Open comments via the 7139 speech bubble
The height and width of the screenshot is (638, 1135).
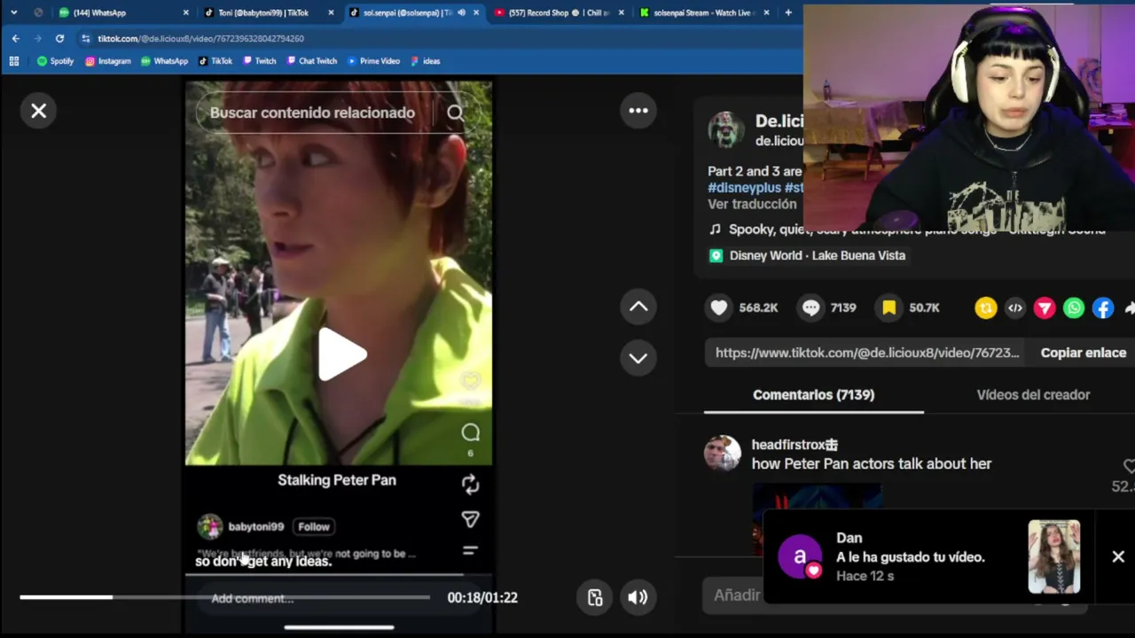point(810,307)
